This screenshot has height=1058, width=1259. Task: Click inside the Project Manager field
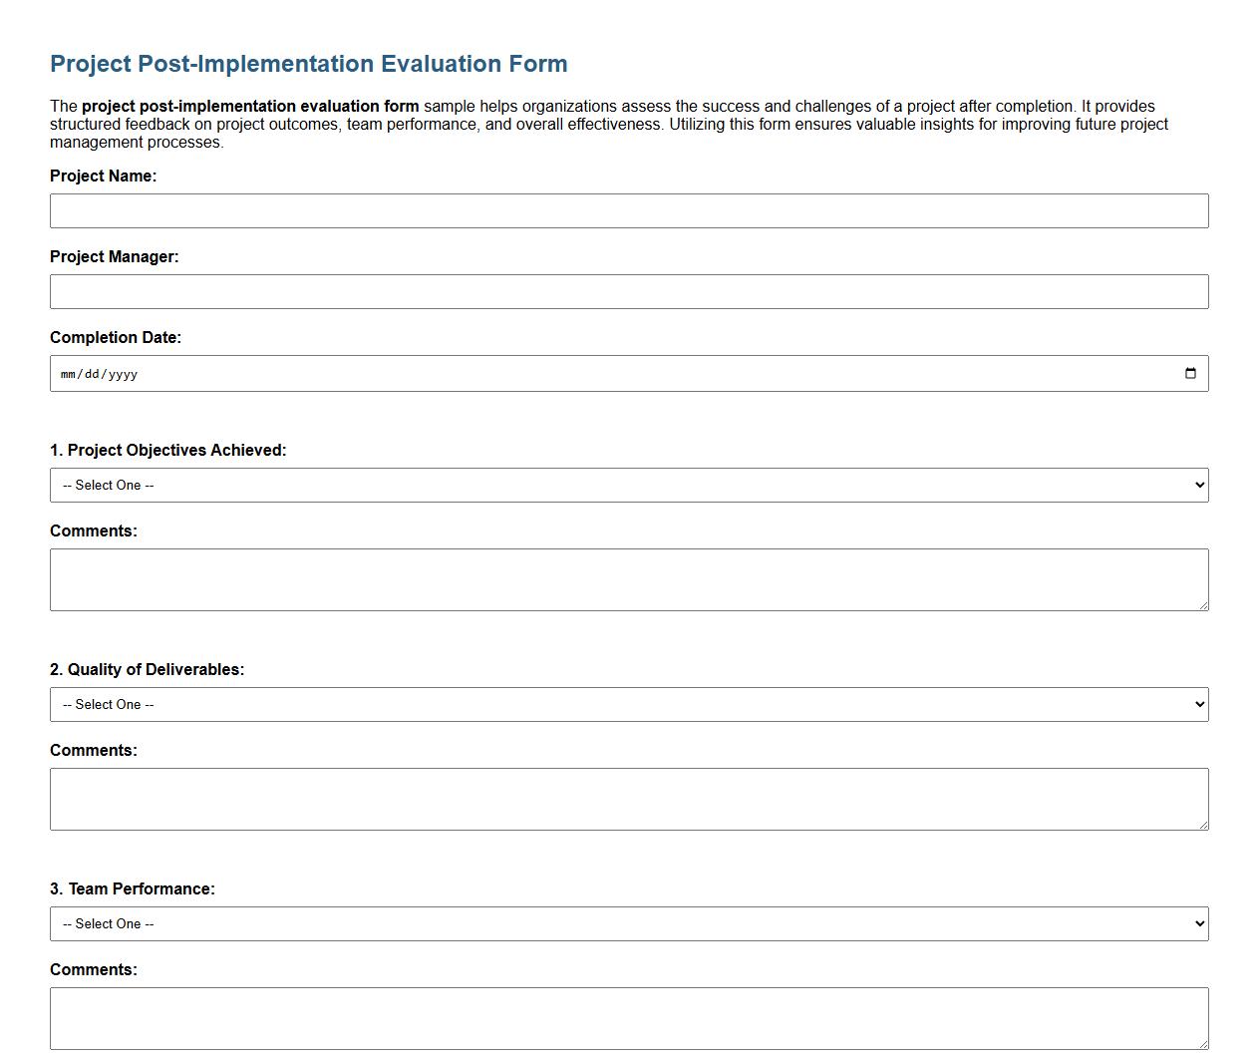click(628, 291)
